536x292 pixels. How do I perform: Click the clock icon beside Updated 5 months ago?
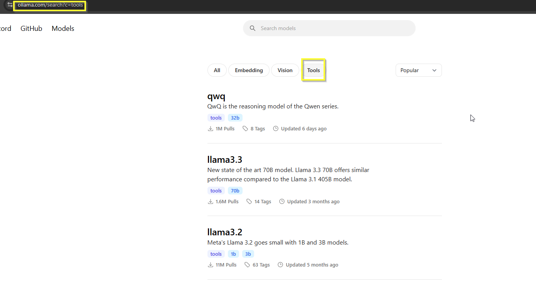[280, 265]
